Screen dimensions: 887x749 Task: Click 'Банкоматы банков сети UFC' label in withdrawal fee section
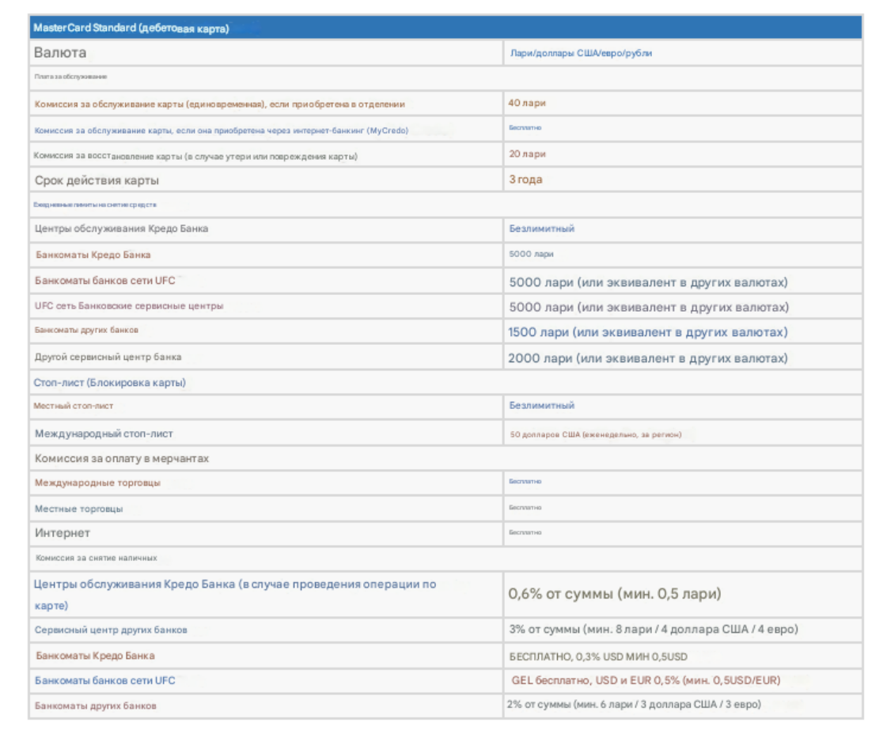pyautogui.click(x=104, y=681)
